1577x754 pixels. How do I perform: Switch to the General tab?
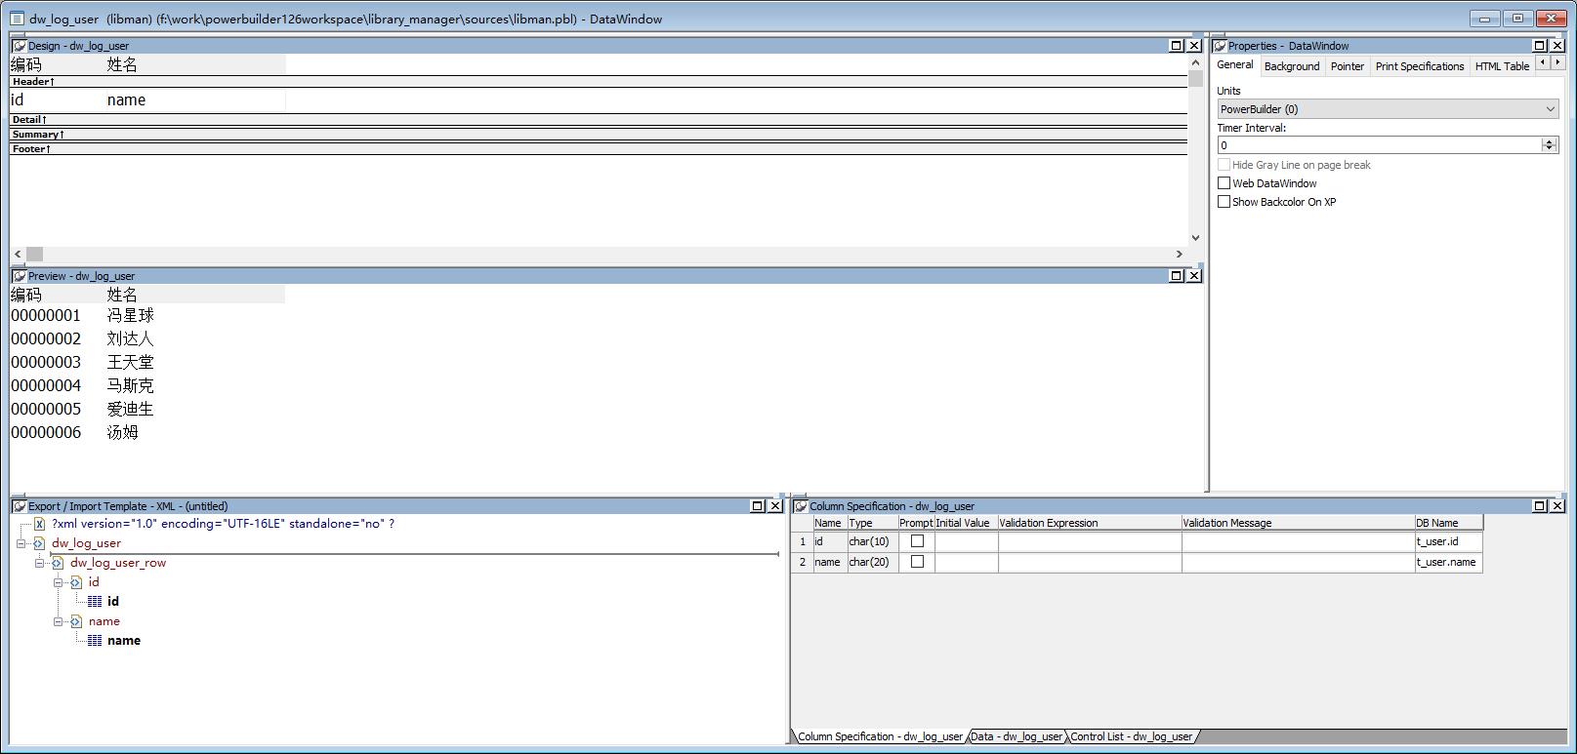click(x=1234, y=64)
